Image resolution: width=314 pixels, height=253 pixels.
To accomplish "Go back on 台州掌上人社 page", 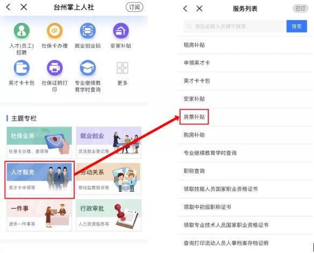I will (8, 7).
